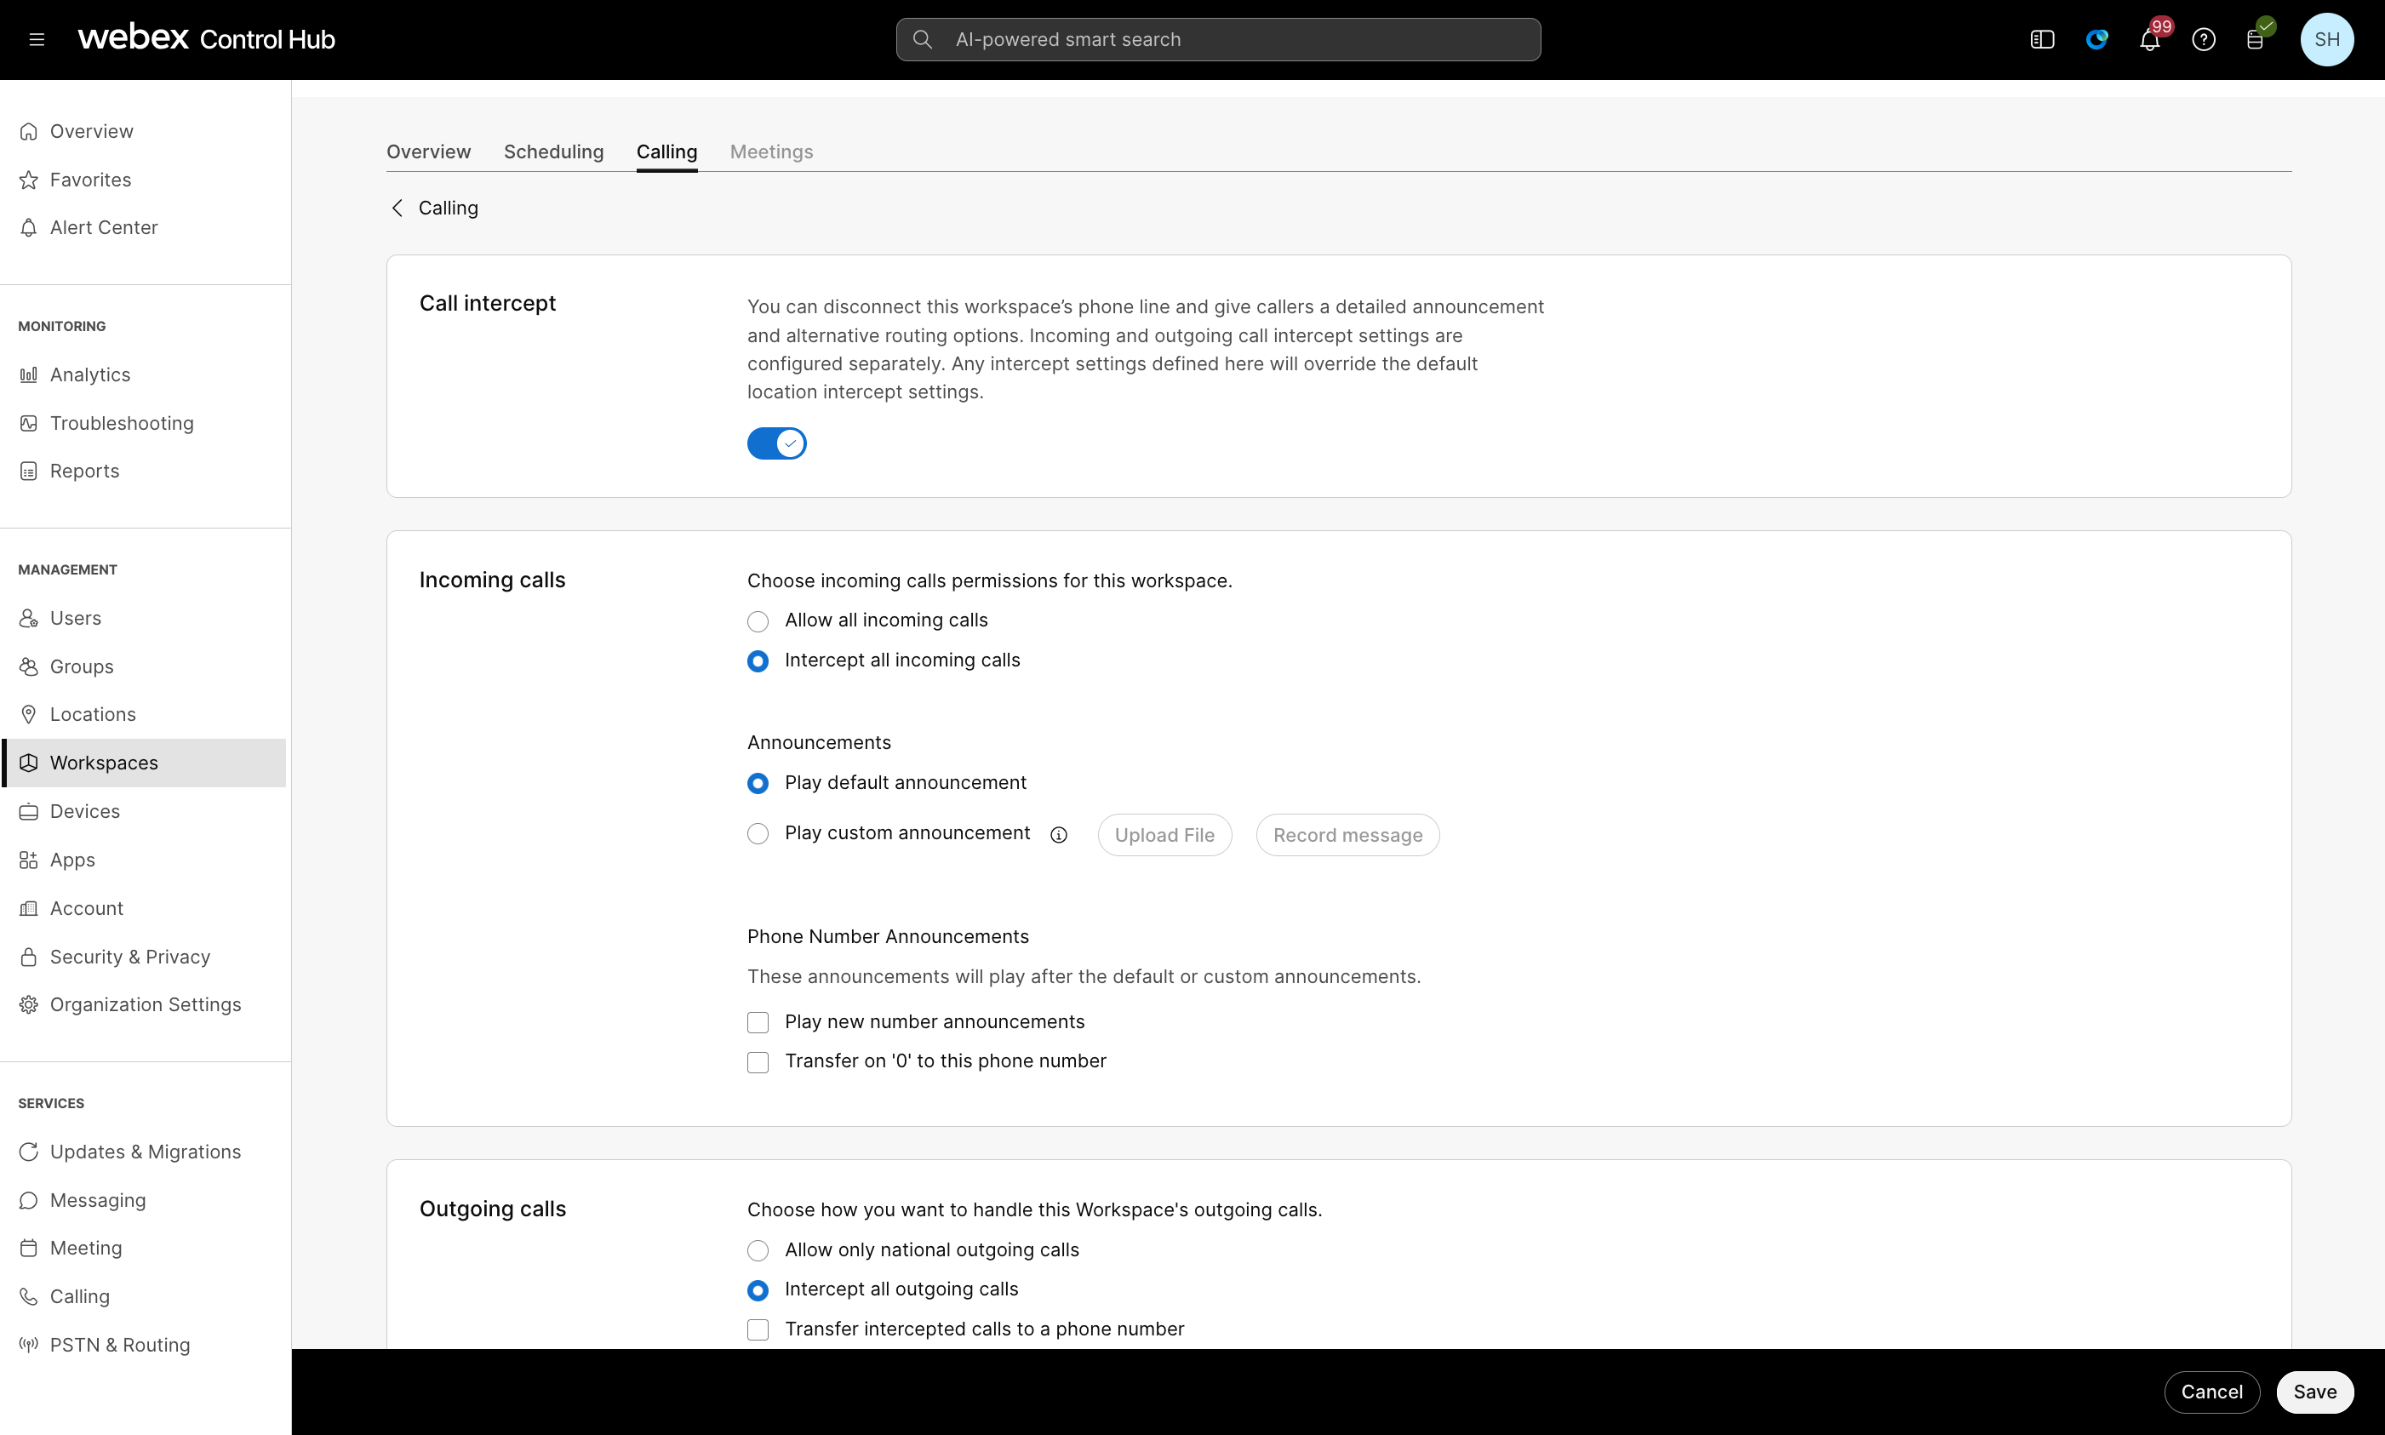Switch to the Meetings tab
The height and width of the screenshot is (1435, 2385).
[770, 152]
